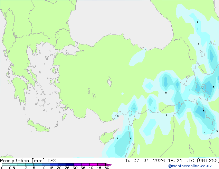Click the island of Crete on the map
Screen dimensions: 219x169
(38, 126)
